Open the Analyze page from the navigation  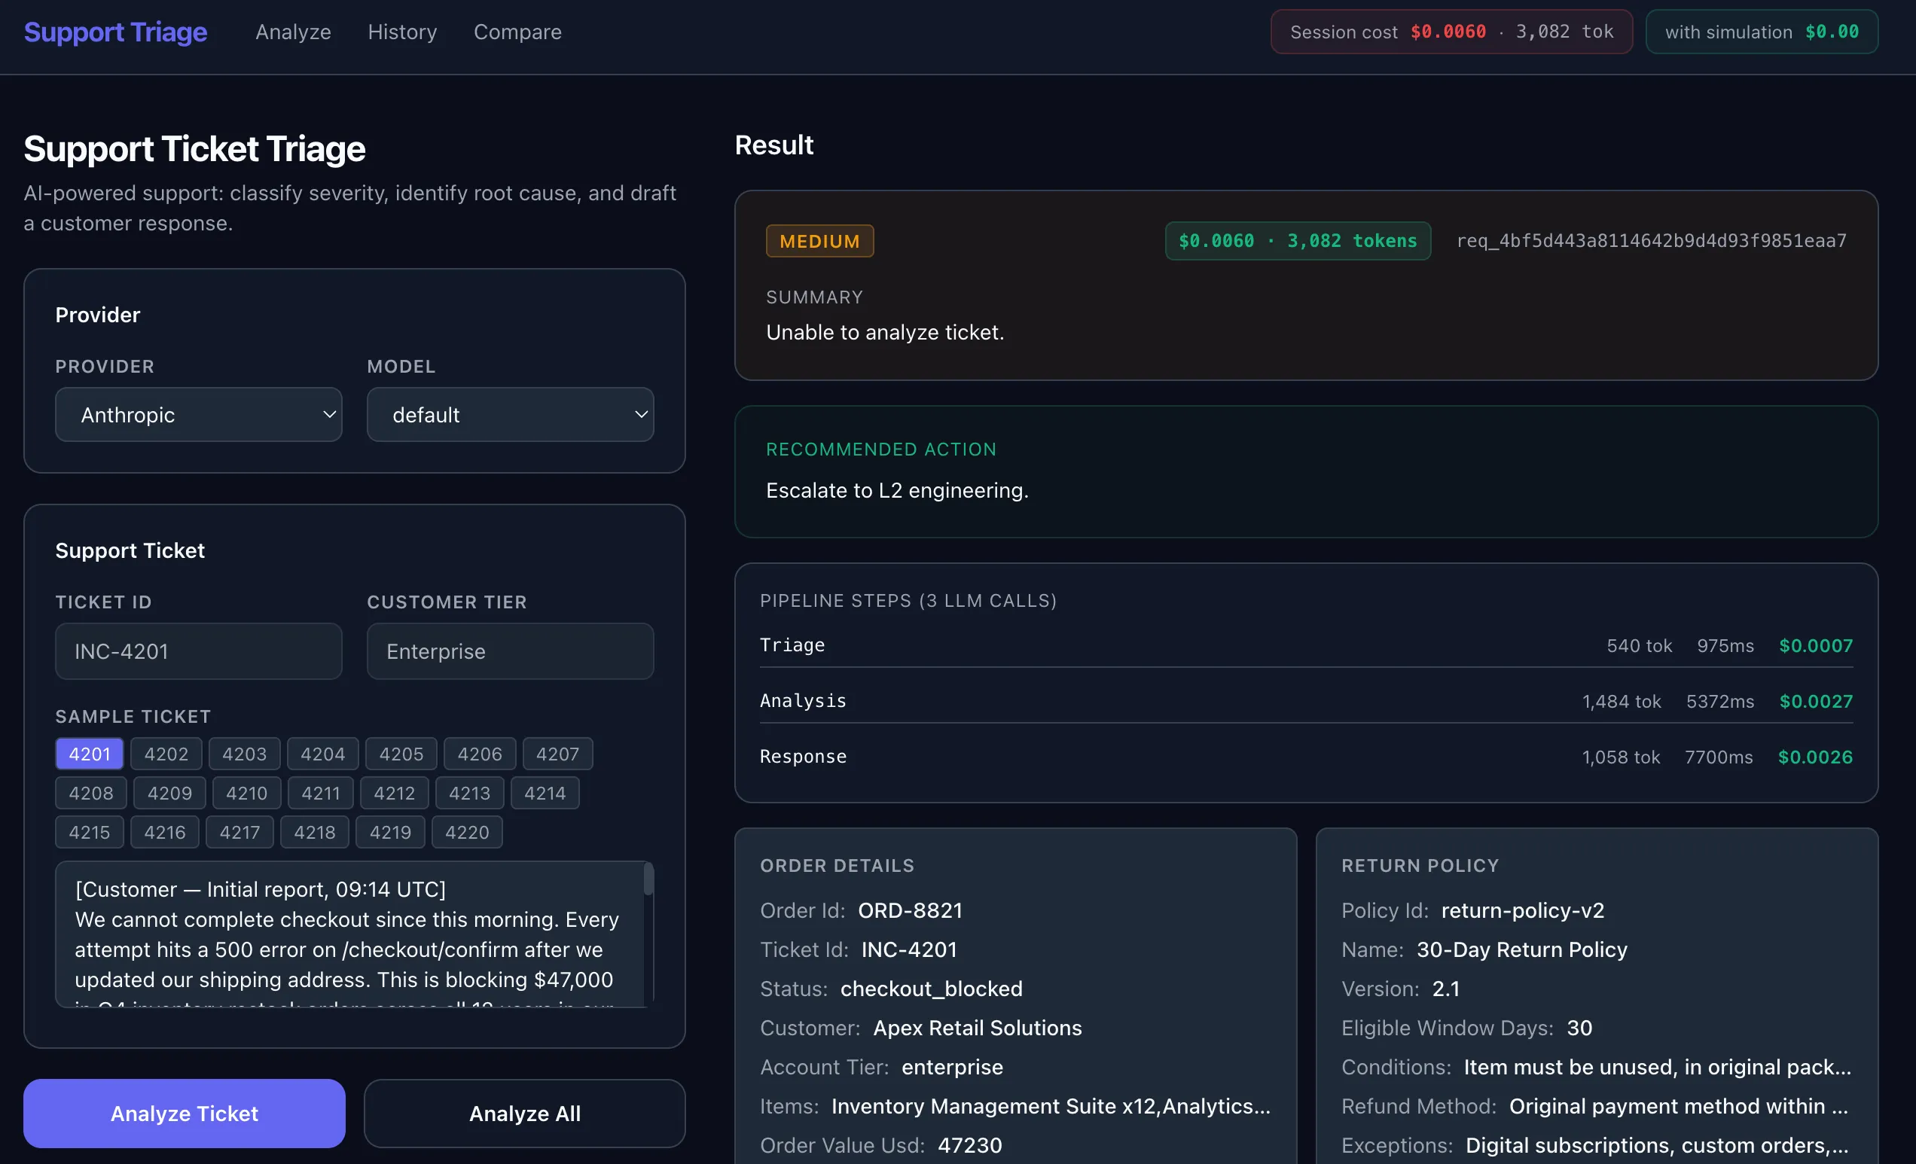293,32
